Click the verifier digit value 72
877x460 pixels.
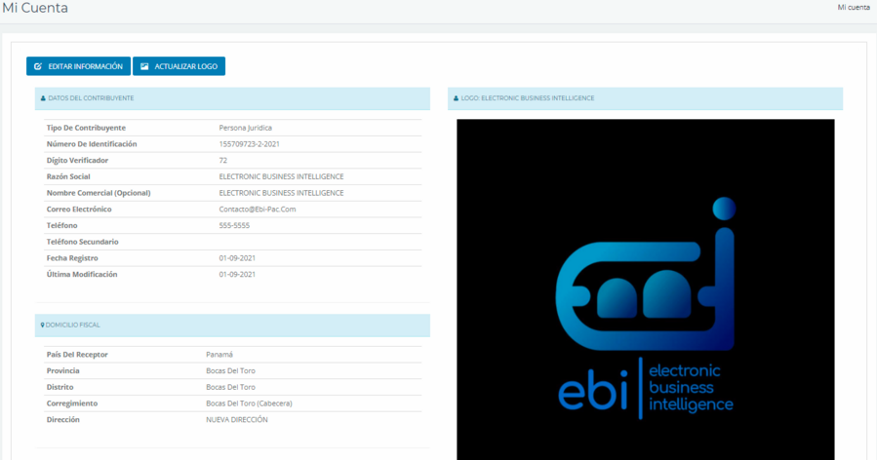223,161
